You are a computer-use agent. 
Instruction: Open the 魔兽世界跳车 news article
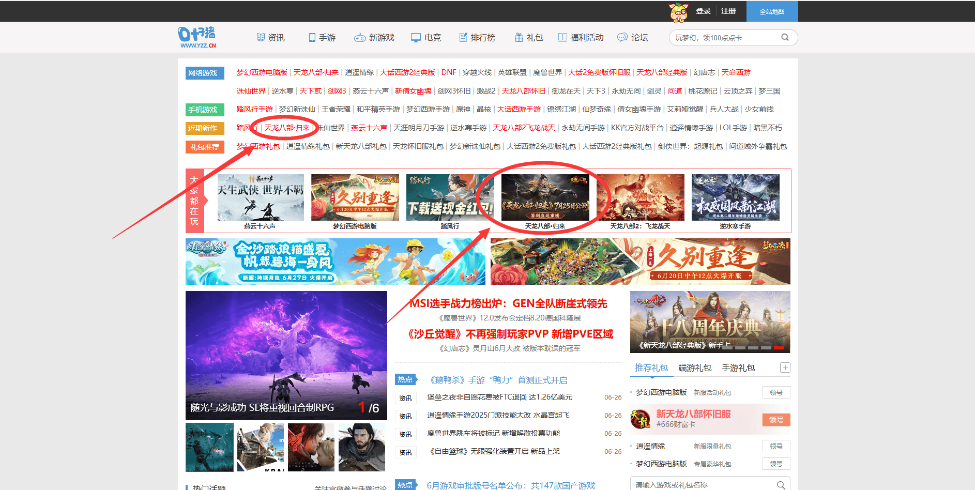(x=494, y=433)
